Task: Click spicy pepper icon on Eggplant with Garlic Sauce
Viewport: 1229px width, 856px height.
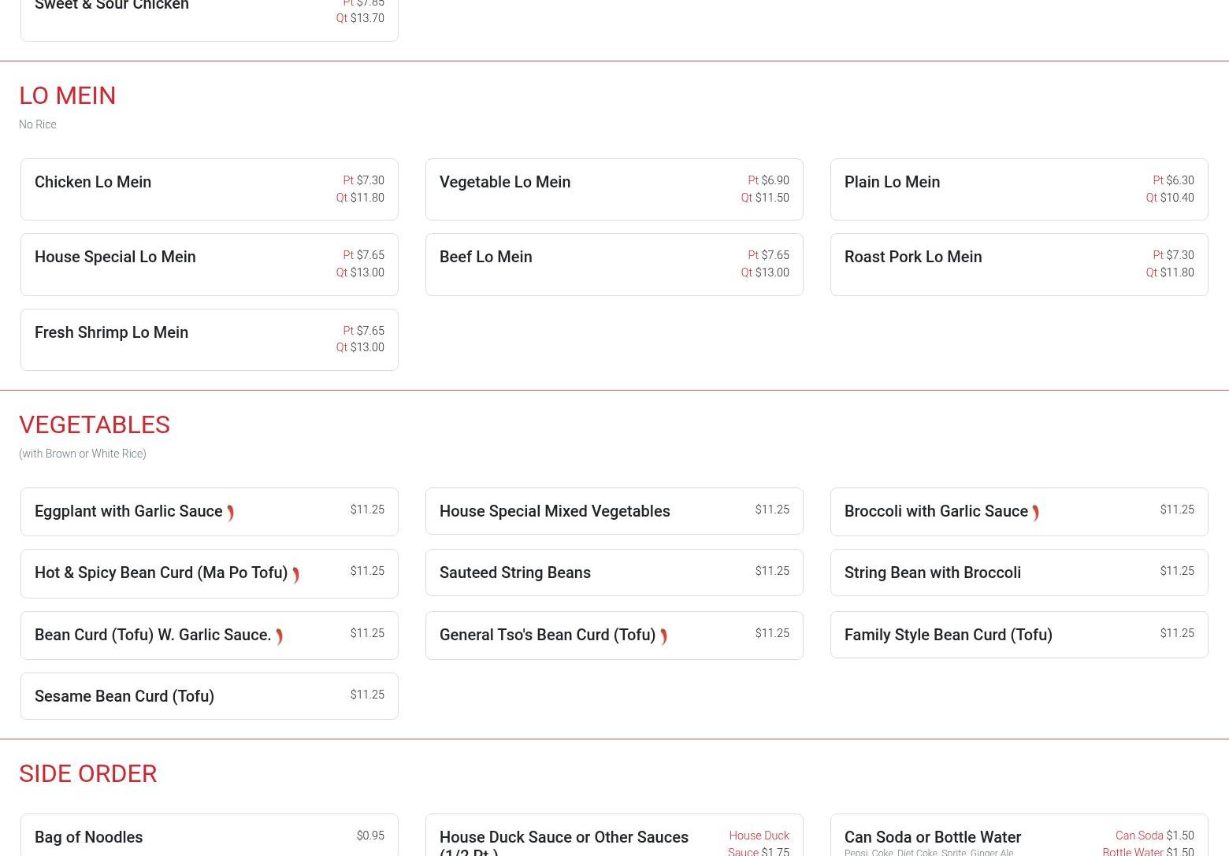Action: click(x=230, y=513)
